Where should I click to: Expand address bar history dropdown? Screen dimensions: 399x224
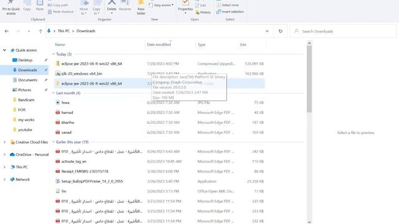point(267,31)
